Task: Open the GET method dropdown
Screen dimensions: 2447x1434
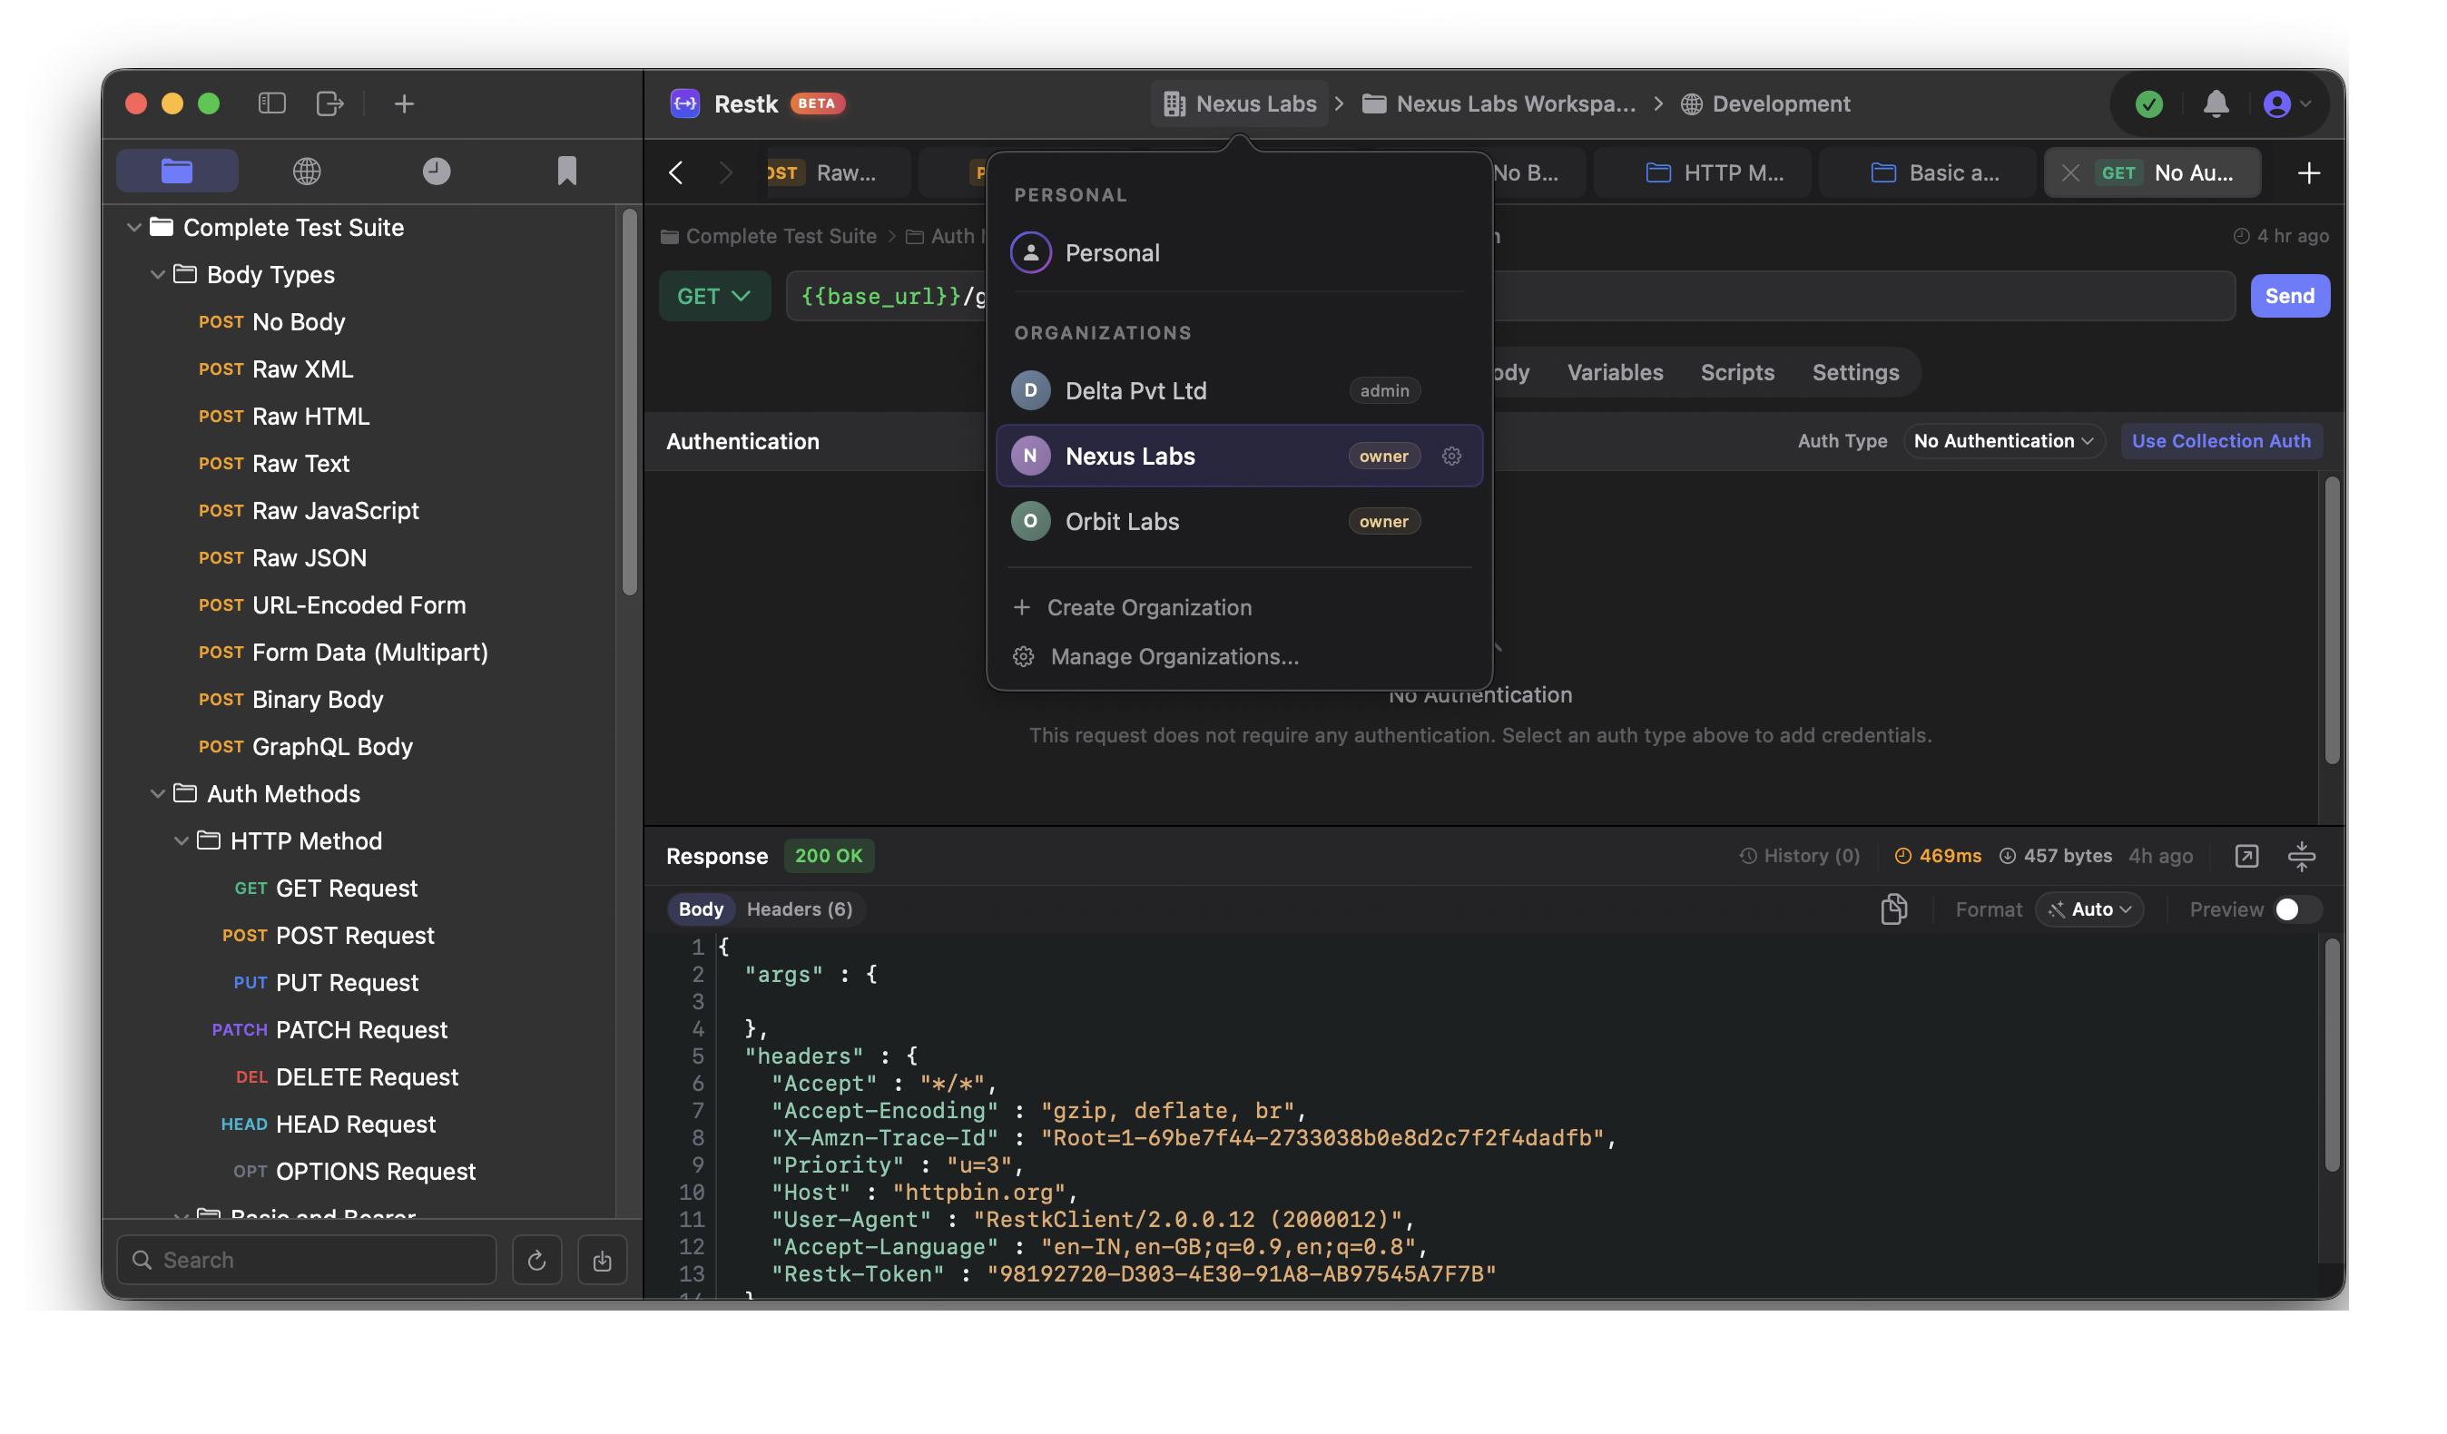Action: (713, 296)
